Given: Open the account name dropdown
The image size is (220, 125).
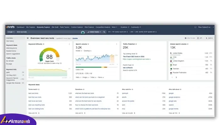Looking at the screenshot, I should (206, 27).
